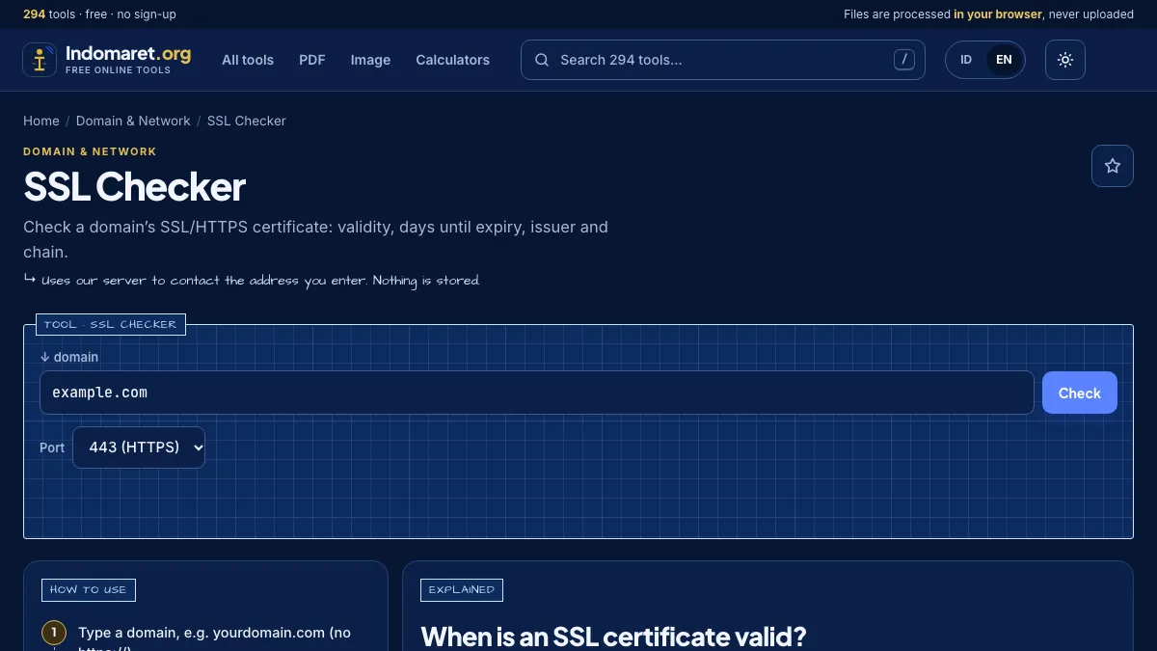Click the Indomaret.org site title
This screenshot has height=651, width=1157.
tap(128, 53)
